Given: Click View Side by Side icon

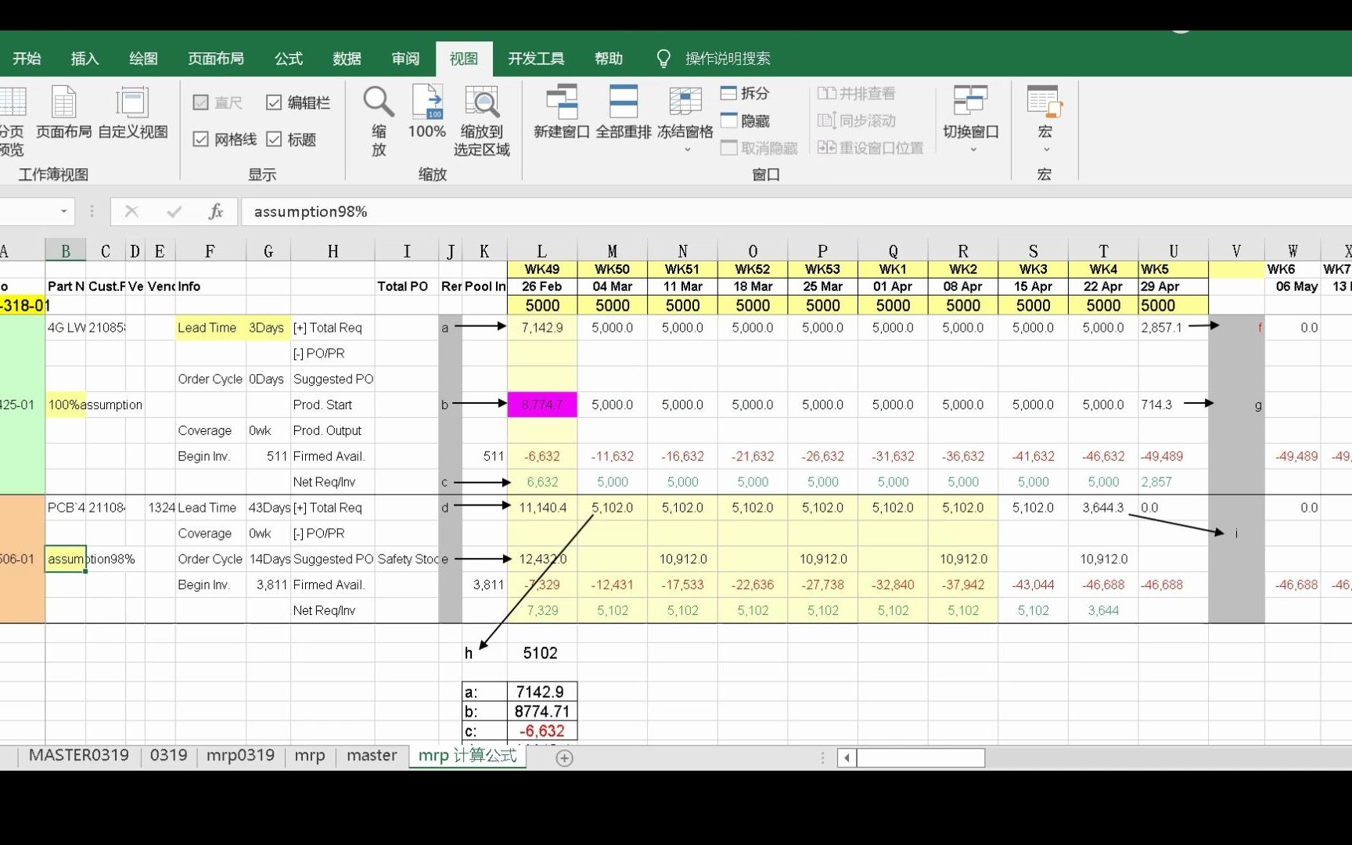Looking at the screenshot, I should (826, 93).
